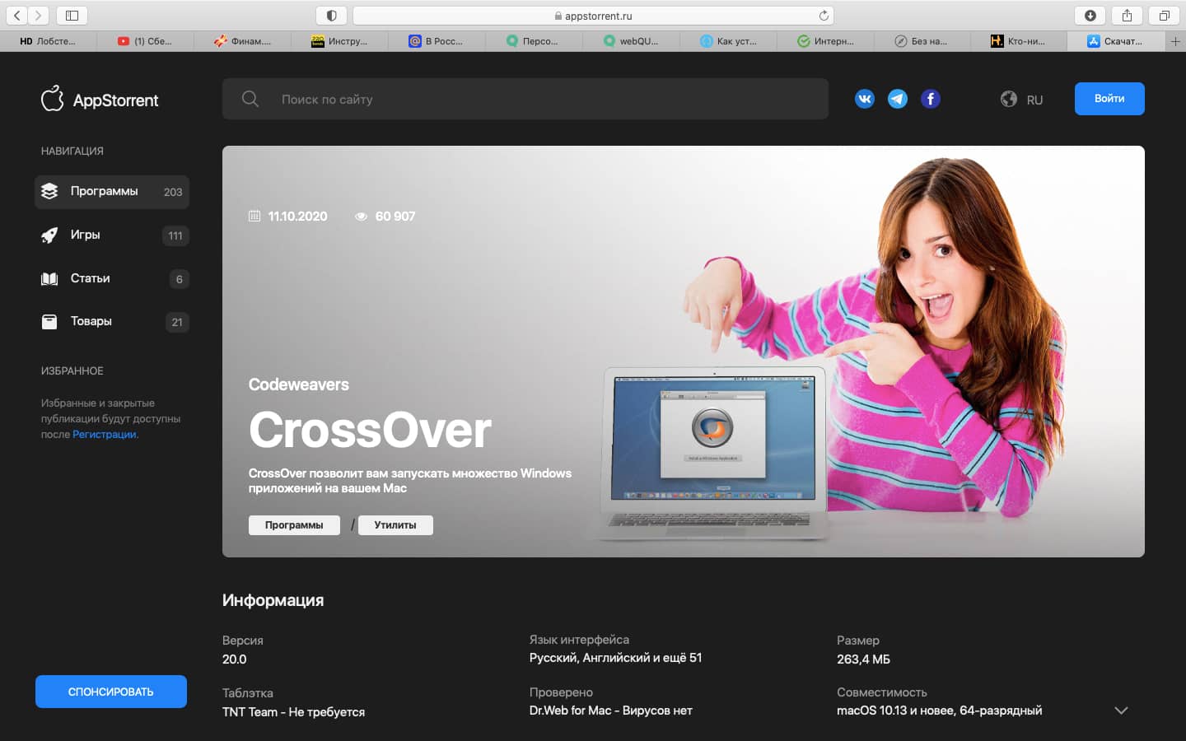Click the 111 count badge

click(x=175, y=235)
